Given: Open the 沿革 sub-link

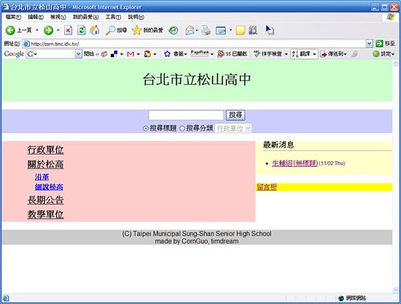Looking at the screenshot, I should 42,177.
